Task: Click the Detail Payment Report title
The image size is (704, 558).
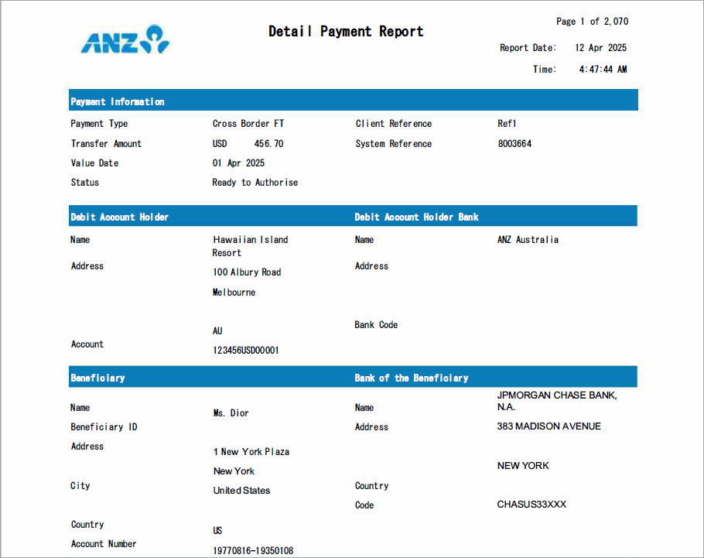Action: pos(346,31)
